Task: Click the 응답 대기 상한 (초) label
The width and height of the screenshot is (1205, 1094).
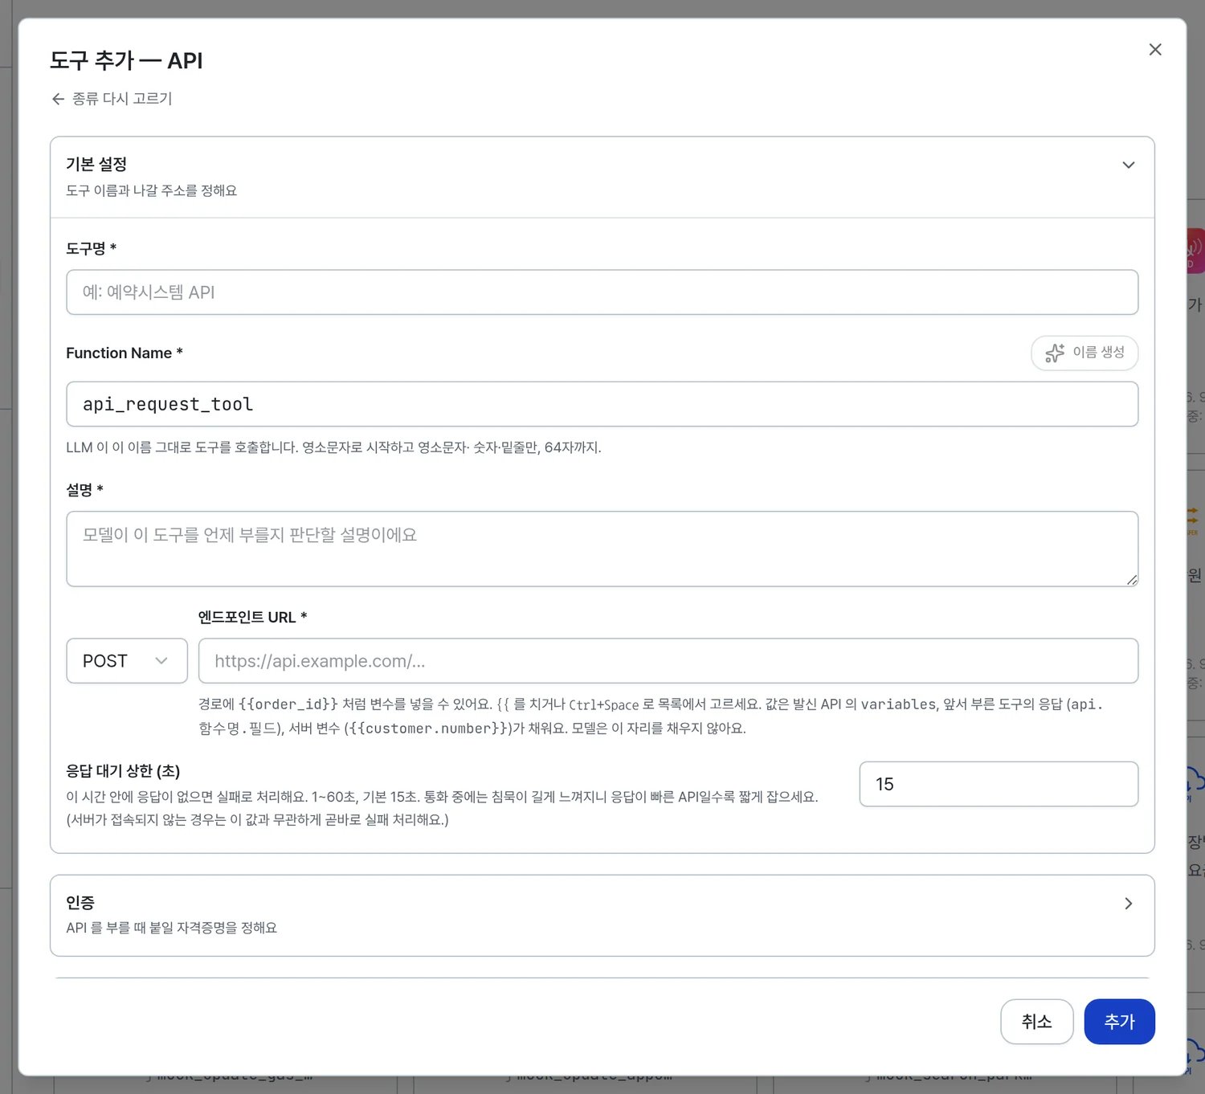Action: (123, 771)
